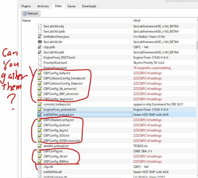
Task: Select the Data tab
Action: coord(58,6)
